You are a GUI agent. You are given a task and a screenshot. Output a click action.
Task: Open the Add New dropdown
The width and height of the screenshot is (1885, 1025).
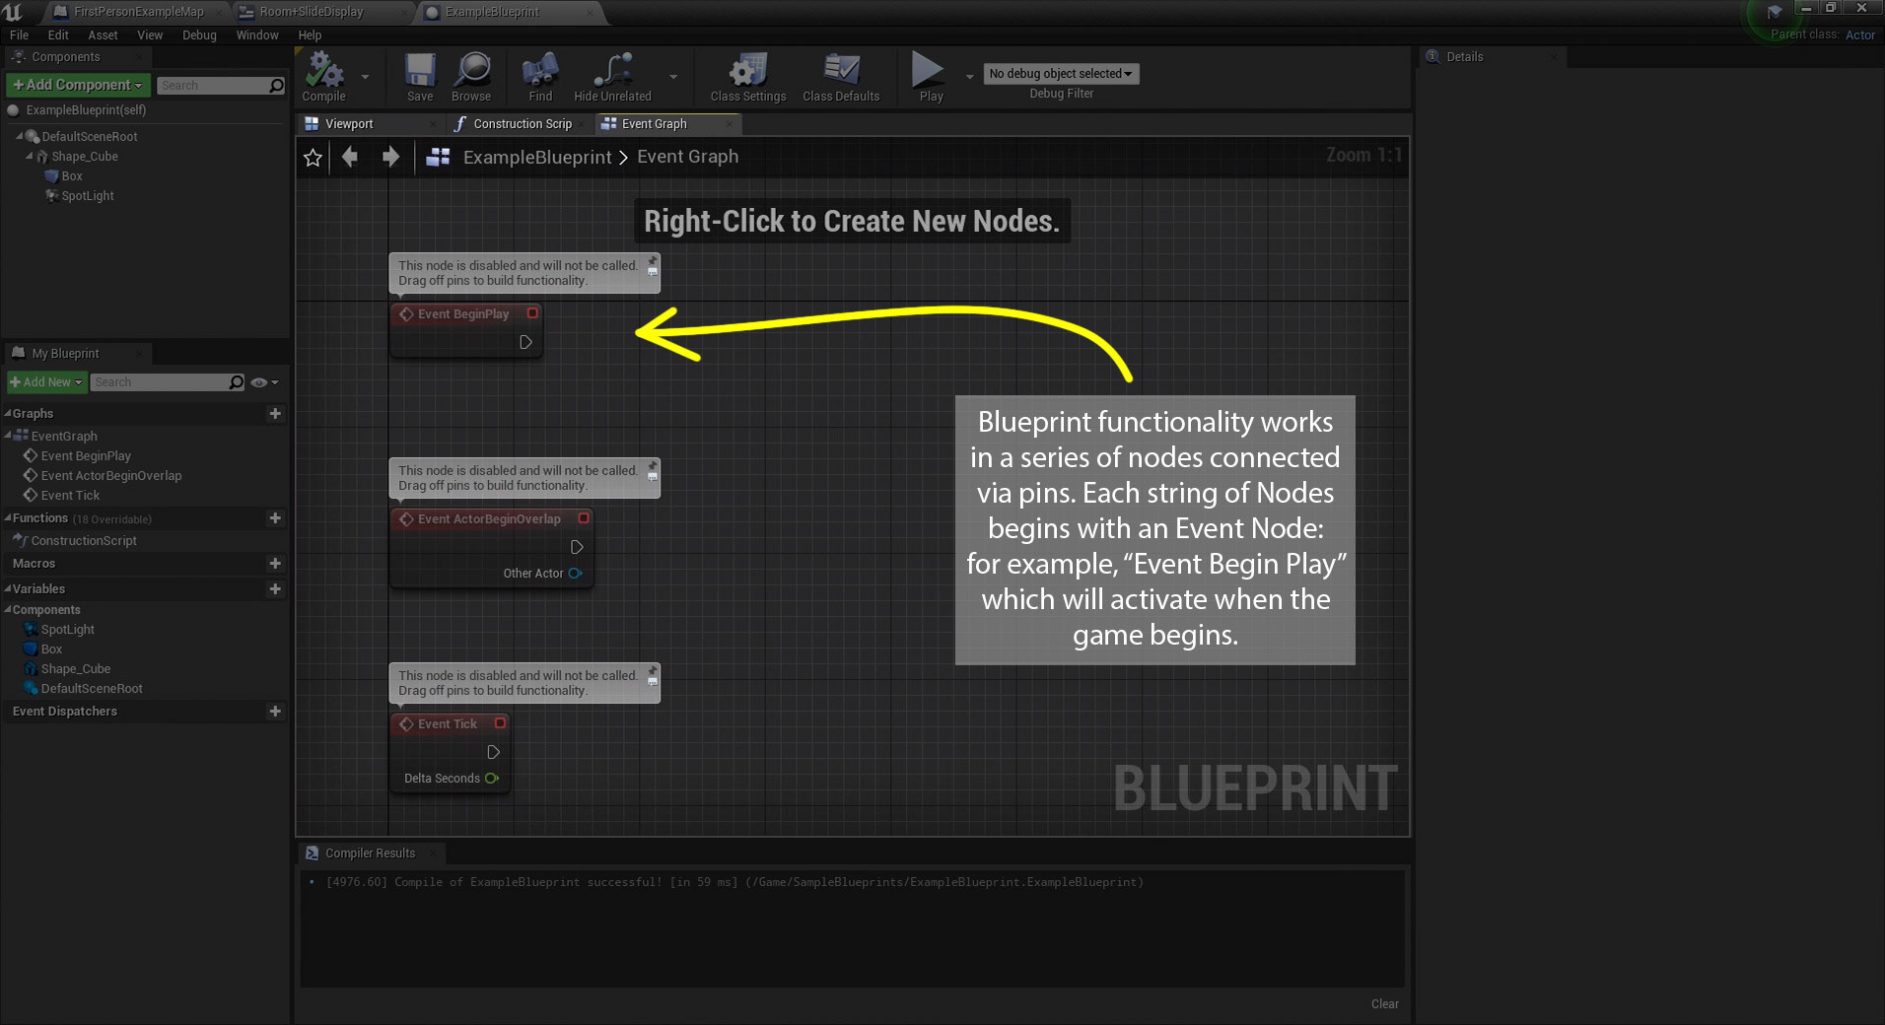point(46,382)
